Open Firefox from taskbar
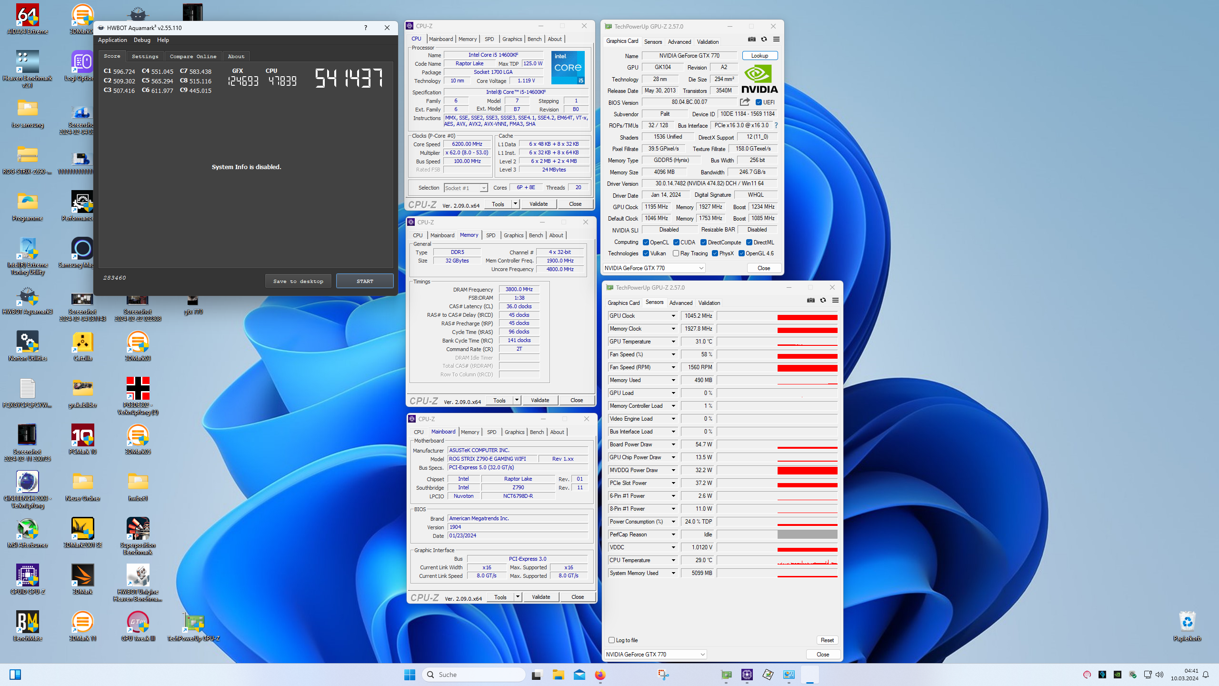This screenshot has width=1219, height=686. (x=600, y=675)
